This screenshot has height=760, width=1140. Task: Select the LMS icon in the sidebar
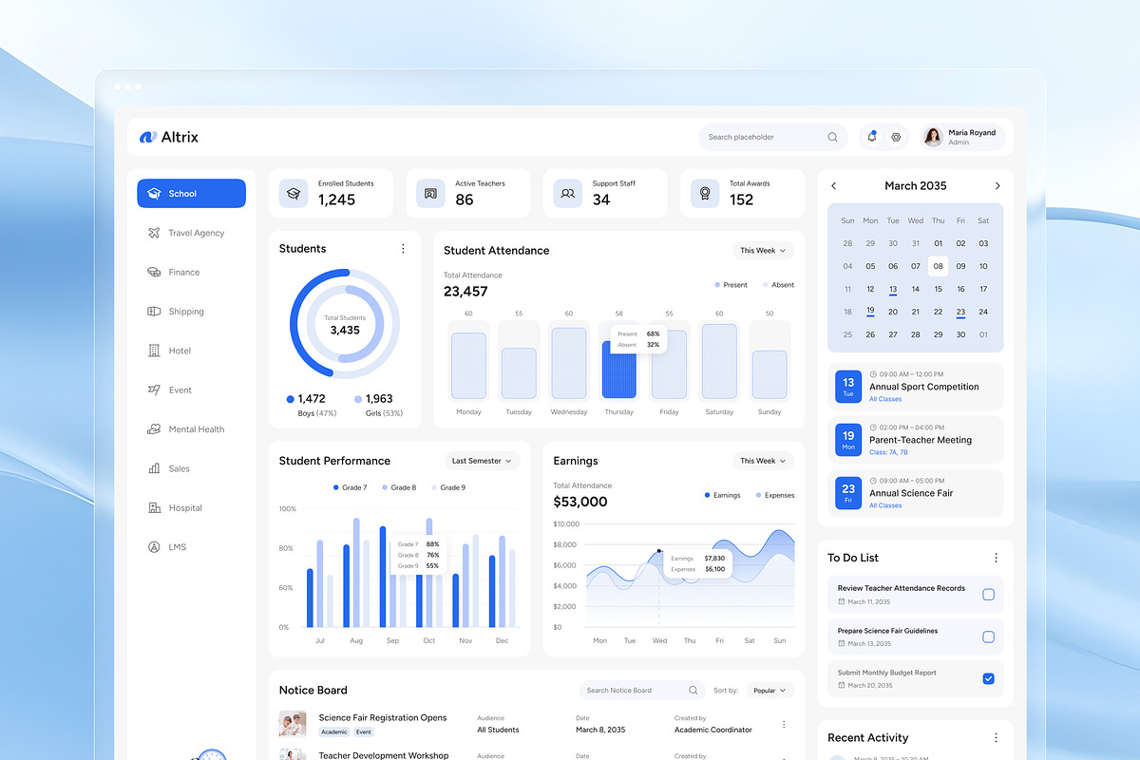(154, 547)
